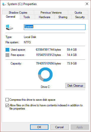Launch Disk Cleanup

point(75,86)
